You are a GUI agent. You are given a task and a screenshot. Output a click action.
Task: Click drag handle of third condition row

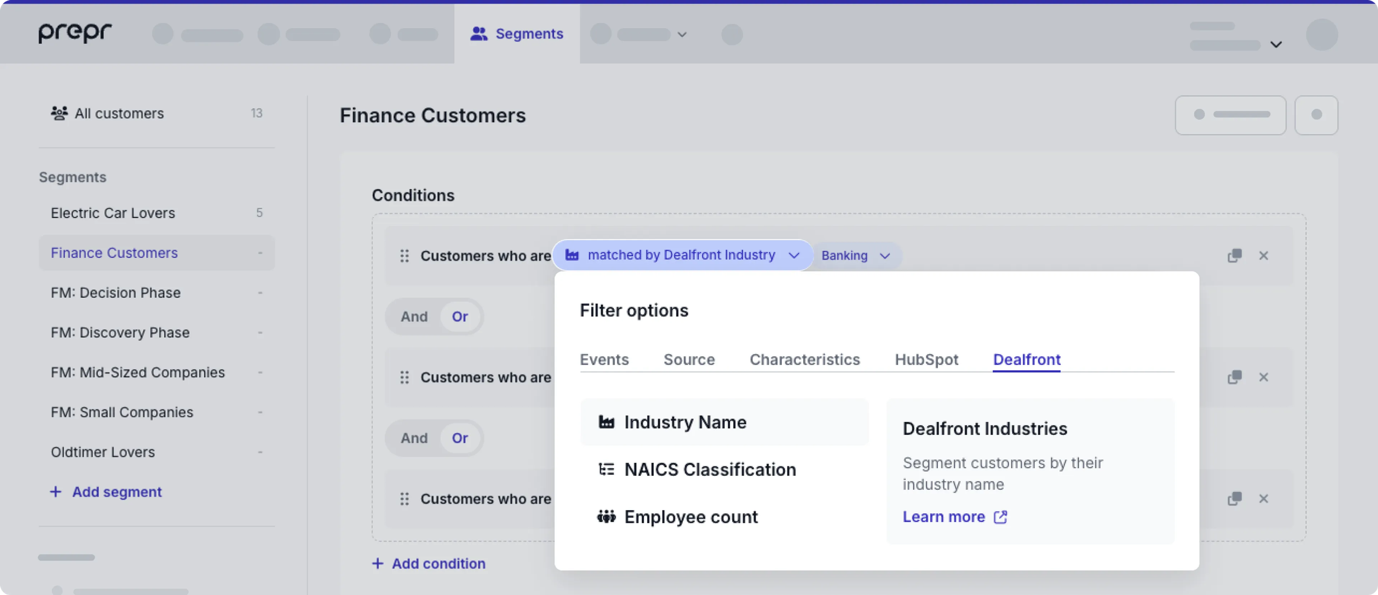(x=404, y=499)
